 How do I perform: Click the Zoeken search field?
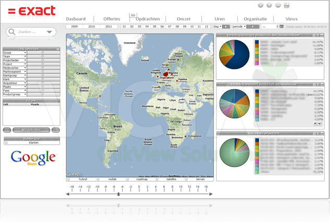[x=31, y=32]
